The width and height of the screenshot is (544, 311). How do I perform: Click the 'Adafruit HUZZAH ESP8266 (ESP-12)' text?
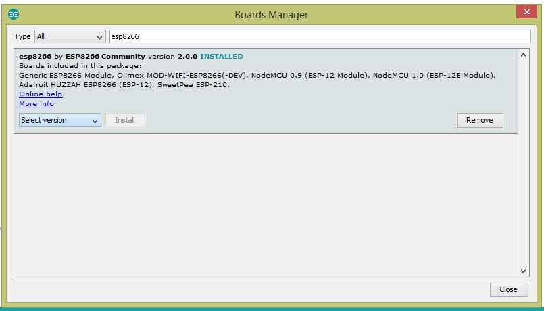pyautogui.click(x=86, y=84)
